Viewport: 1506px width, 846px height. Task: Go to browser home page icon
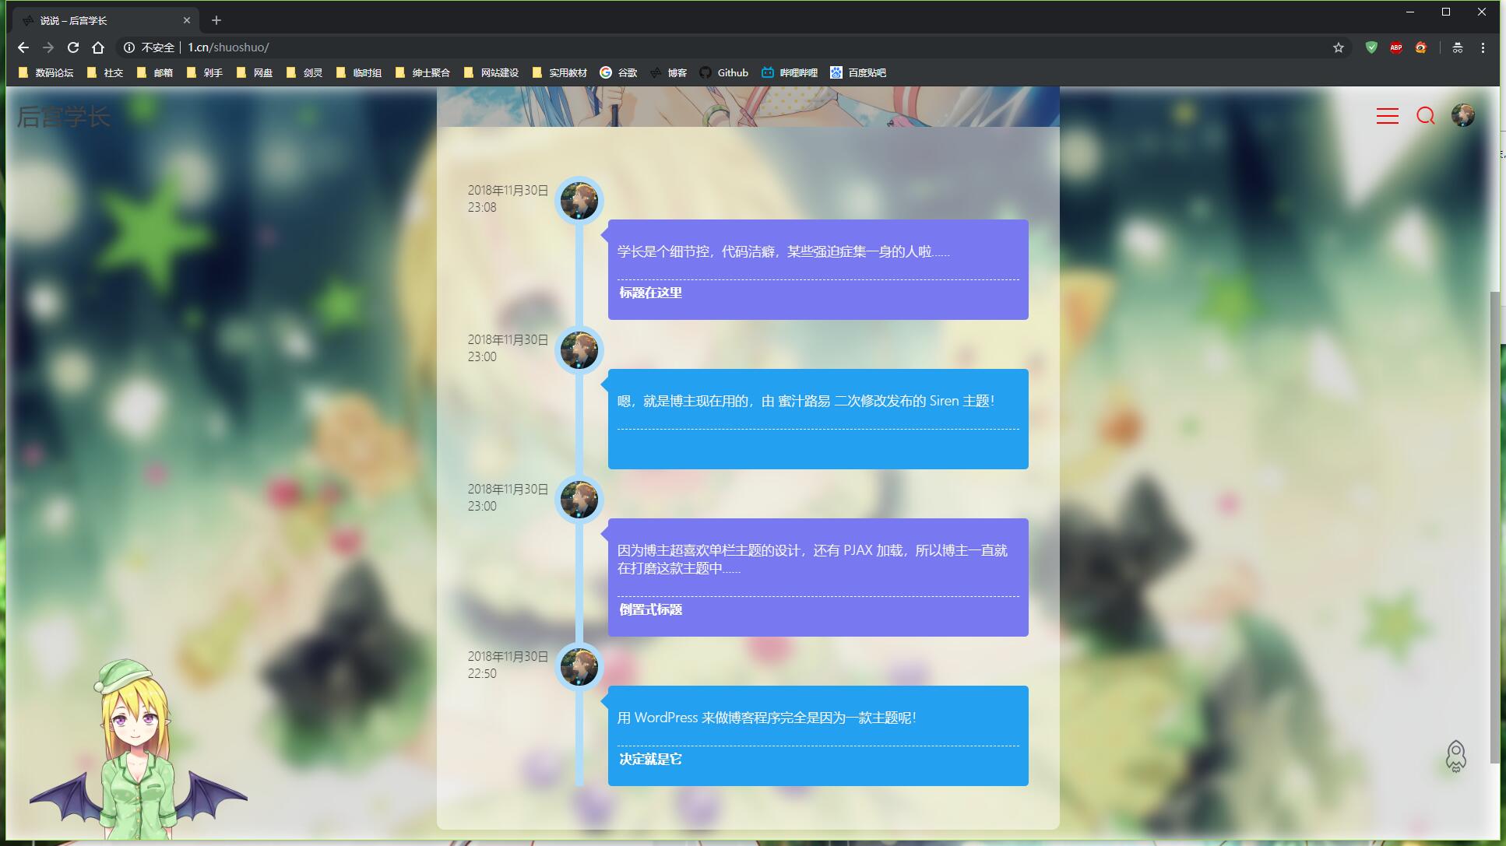pos(98,47)
